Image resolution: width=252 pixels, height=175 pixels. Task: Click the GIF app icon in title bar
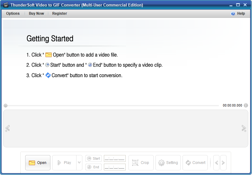click(6, 5)
